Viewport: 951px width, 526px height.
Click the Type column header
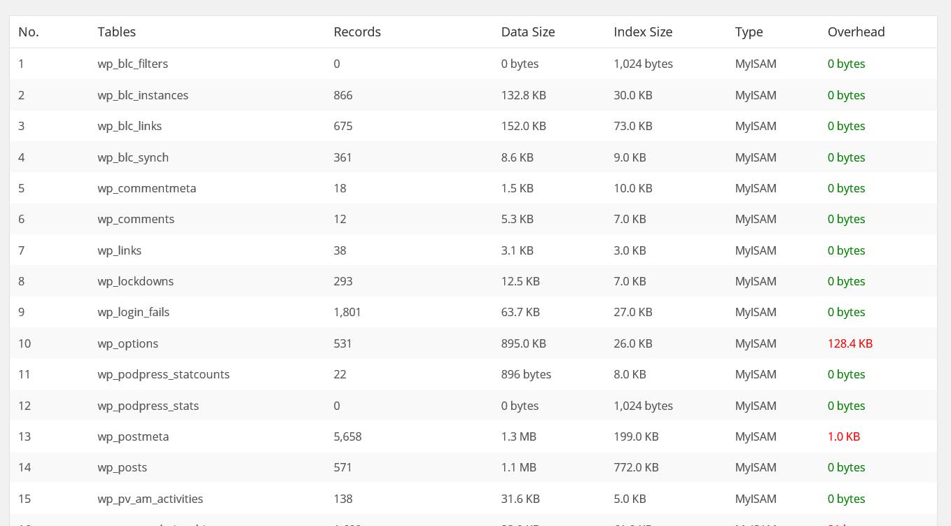tap(749, 32)
